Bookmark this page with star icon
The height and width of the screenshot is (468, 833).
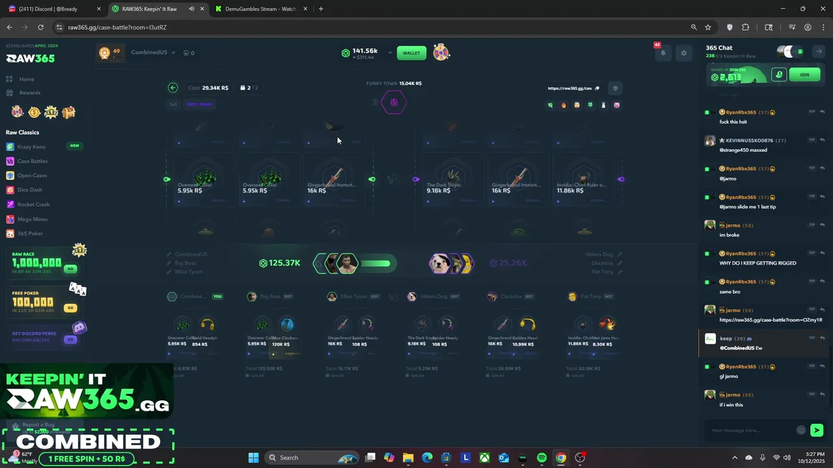coord(708,27)
